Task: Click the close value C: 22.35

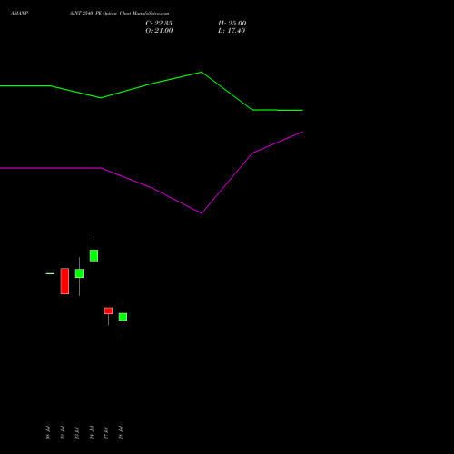Action: tap(159, 24)
